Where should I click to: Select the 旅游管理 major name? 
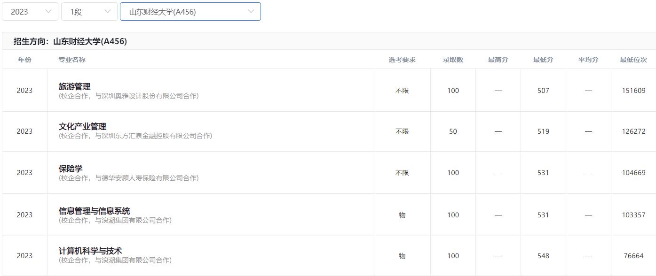click(74, 86)
